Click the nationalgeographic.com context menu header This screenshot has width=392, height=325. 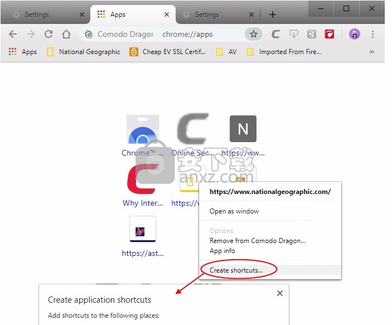point(270,192)
